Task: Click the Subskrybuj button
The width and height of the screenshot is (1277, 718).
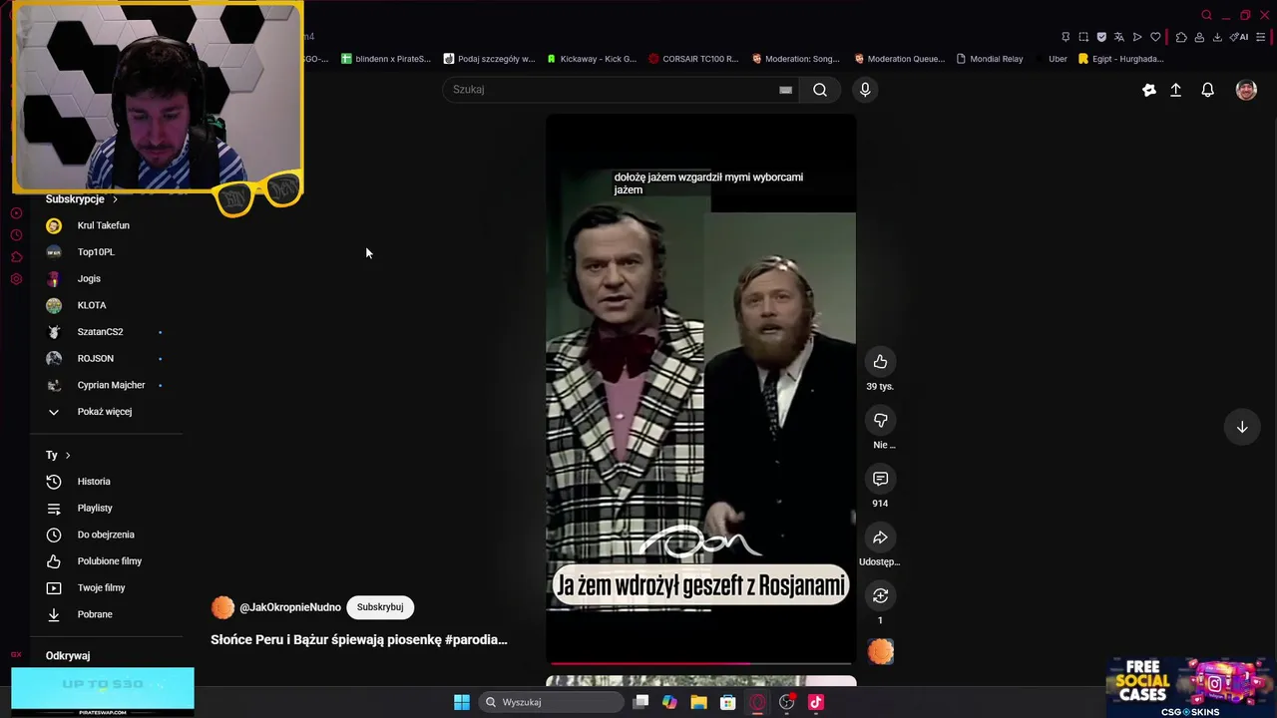Action: (380, 607)
